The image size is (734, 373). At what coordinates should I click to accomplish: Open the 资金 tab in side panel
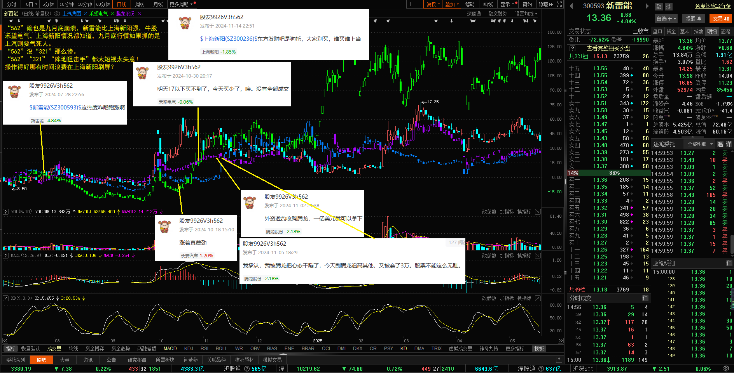(671, 31)
